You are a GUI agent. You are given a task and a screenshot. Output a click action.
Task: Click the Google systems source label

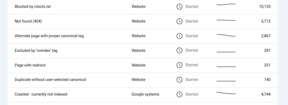pos(145,94)
